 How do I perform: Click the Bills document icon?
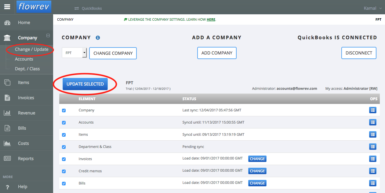[7, 128]
